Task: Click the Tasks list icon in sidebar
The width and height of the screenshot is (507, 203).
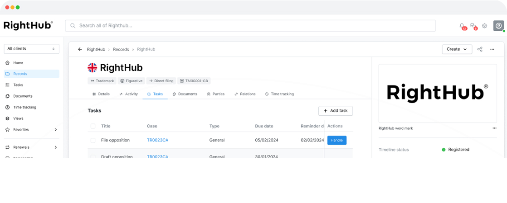Action: pyautogui.click(x=7, y=85)
